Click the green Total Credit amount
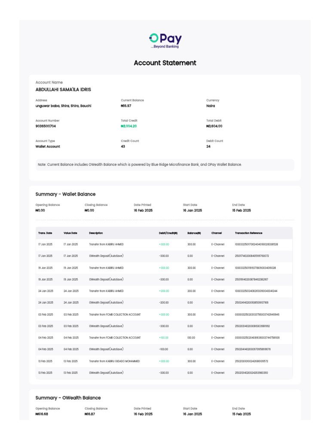 coord(129,126)
